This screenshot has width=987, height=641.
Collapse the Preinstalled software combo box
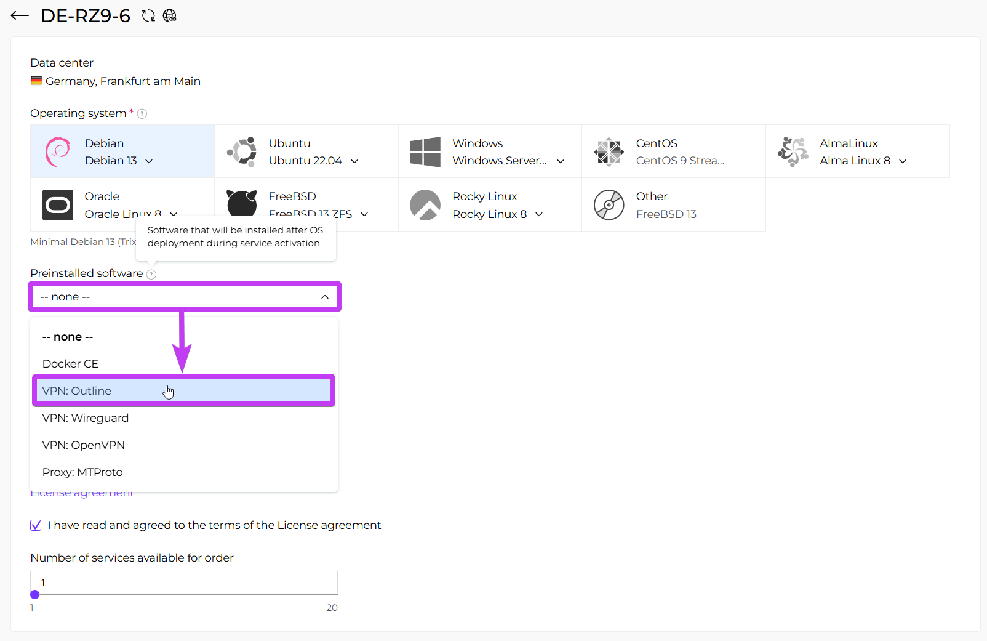tap(185, 297)
